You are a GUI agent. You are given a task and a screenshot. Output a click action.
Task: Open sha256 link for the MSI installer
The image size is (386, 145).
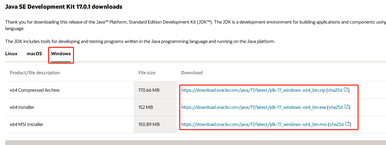tap(337, 125)
